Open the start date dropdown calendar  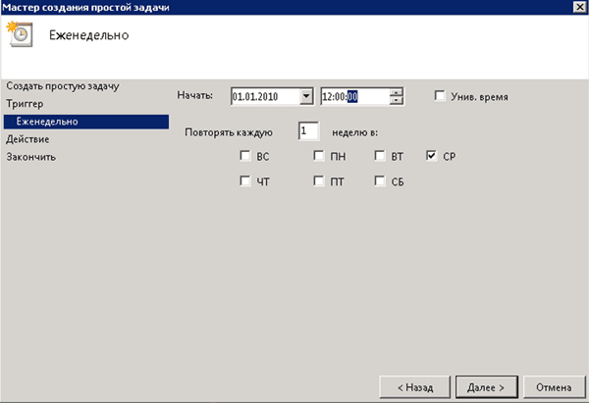305,96
